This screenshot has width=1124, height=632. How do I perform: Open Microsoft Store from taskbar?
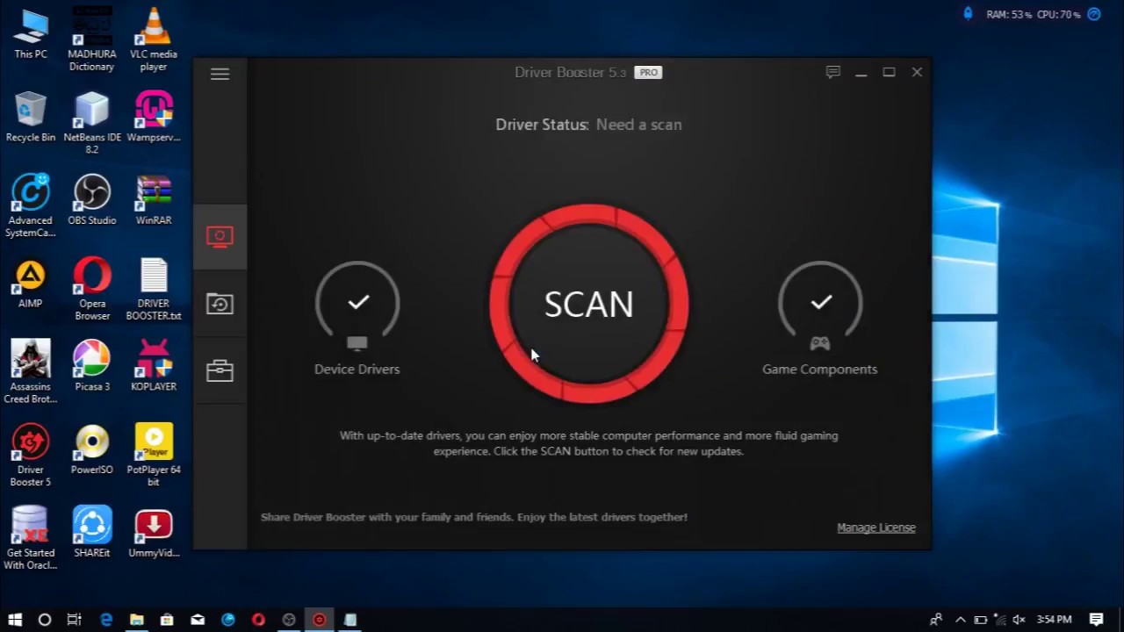coord(167,620)
